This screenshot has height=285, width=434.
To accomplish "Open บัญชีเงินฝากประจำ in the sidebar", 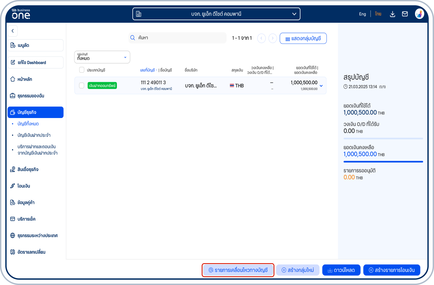I will pos(34,135).
